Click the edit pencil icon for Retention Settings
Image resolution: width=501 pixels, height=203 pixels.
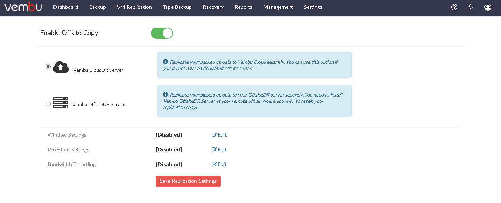(214, 150)
